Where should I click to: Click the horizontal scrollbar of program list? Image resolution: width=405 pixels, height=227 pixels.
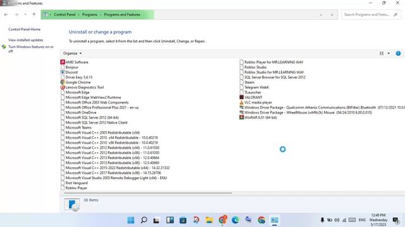coord(147,193)
